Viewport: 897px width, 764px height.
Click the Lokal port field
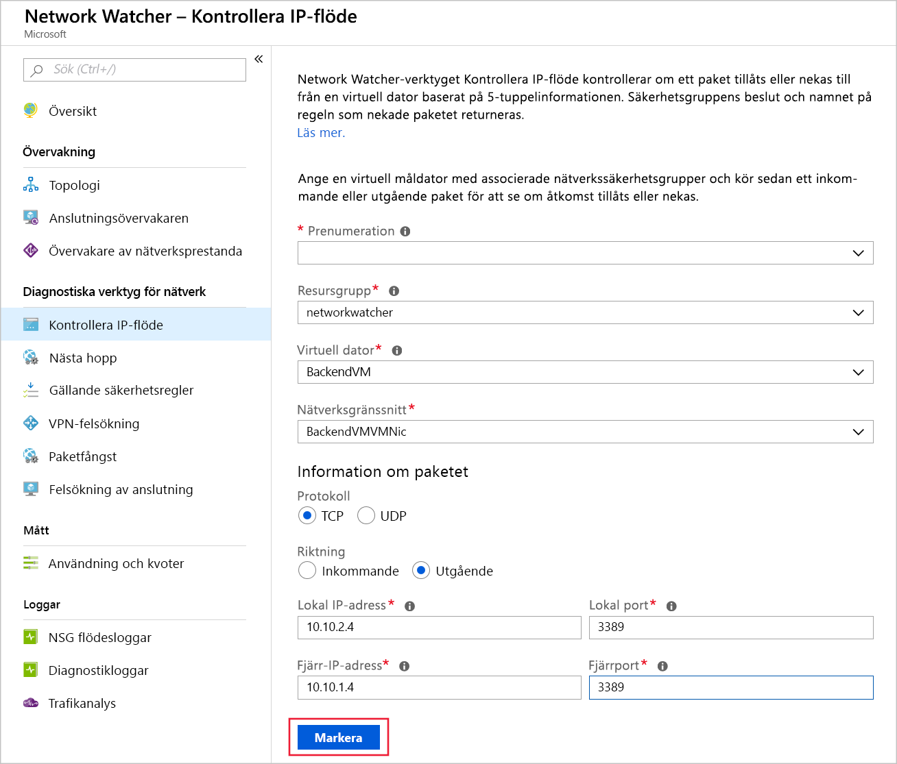click(731, 628)
